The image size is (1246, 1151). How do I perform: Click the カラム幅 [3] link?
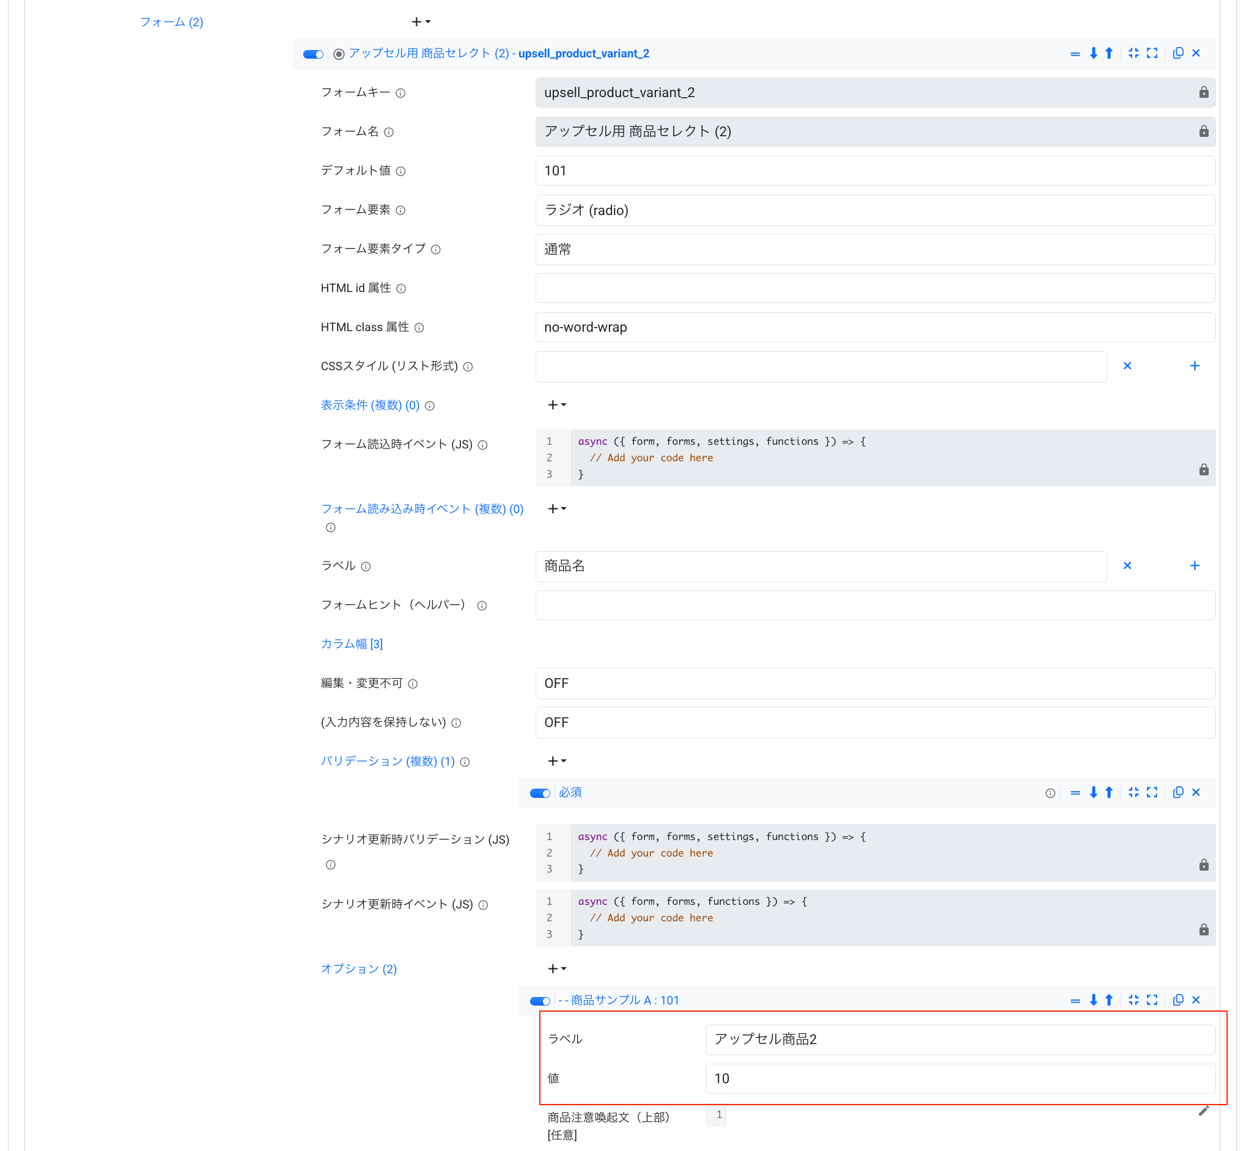point(352,644)
